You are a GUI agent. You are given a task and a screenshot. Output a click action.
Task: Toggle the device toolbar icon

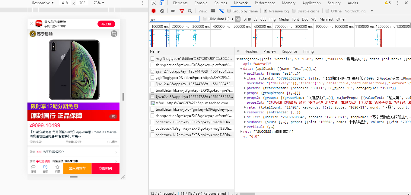click(162, 3)
